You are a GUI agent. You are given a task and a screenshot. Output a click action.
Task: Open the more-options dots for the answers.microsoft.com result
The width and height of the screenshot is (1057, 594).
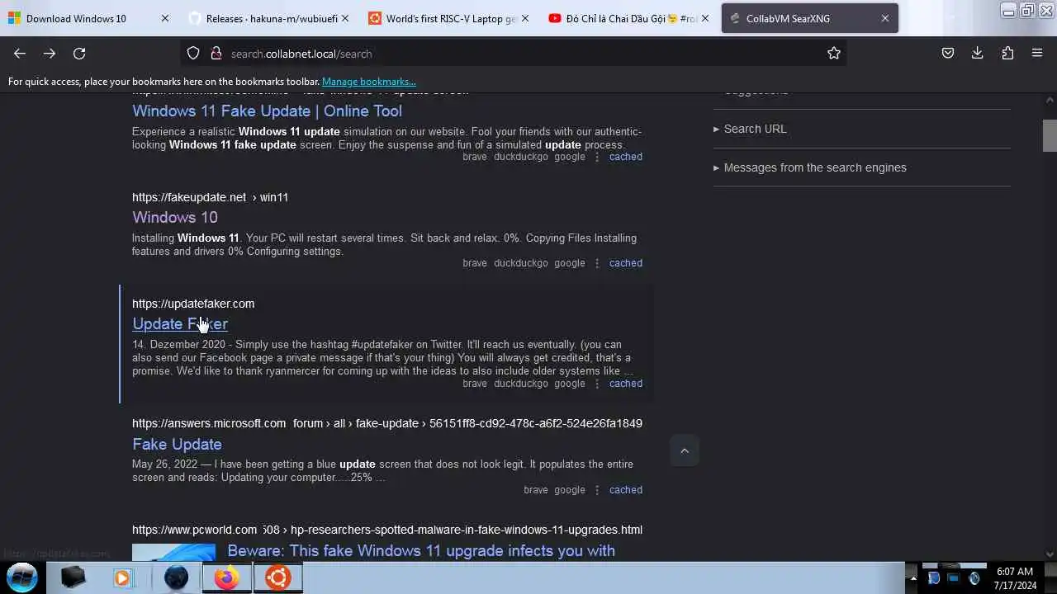[597, 490]
